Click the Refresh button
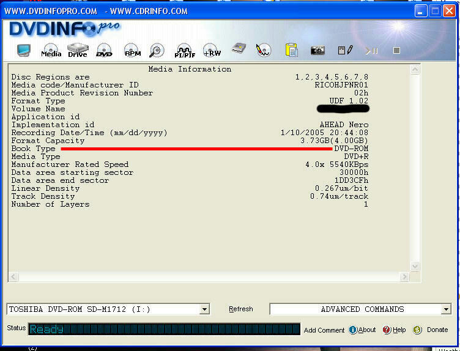The height and width of the screenshot is (351, 460). pyautogui.click(x=241, y=309)
